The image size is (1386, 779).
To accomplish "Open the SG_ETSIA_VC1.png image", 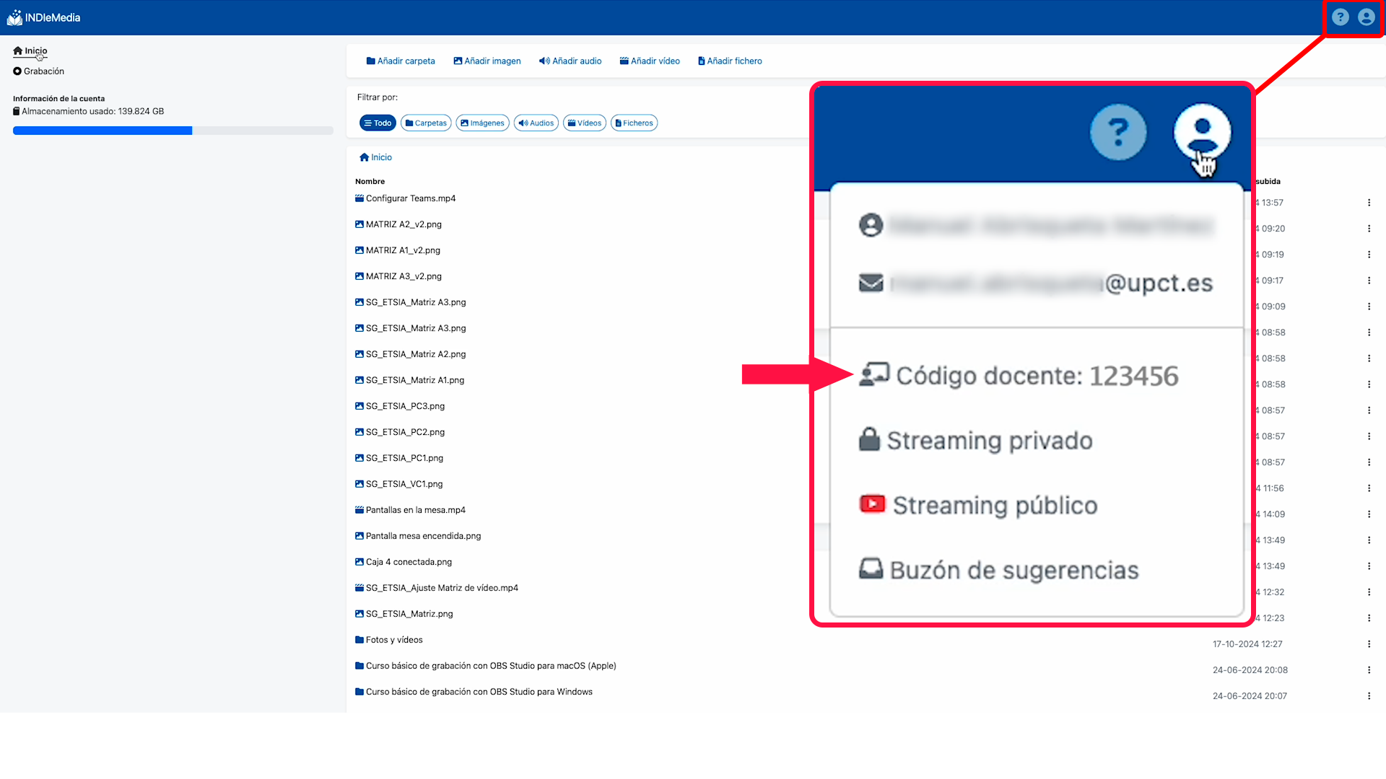I will point(398,484).
